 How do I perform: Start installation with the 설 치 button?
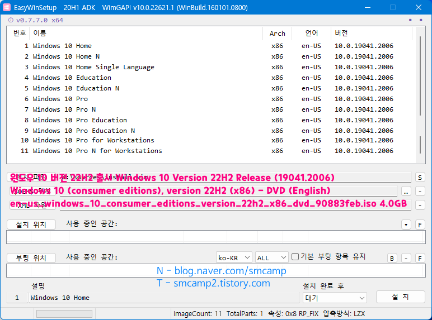pyautogui.click(x=400, y=297)
